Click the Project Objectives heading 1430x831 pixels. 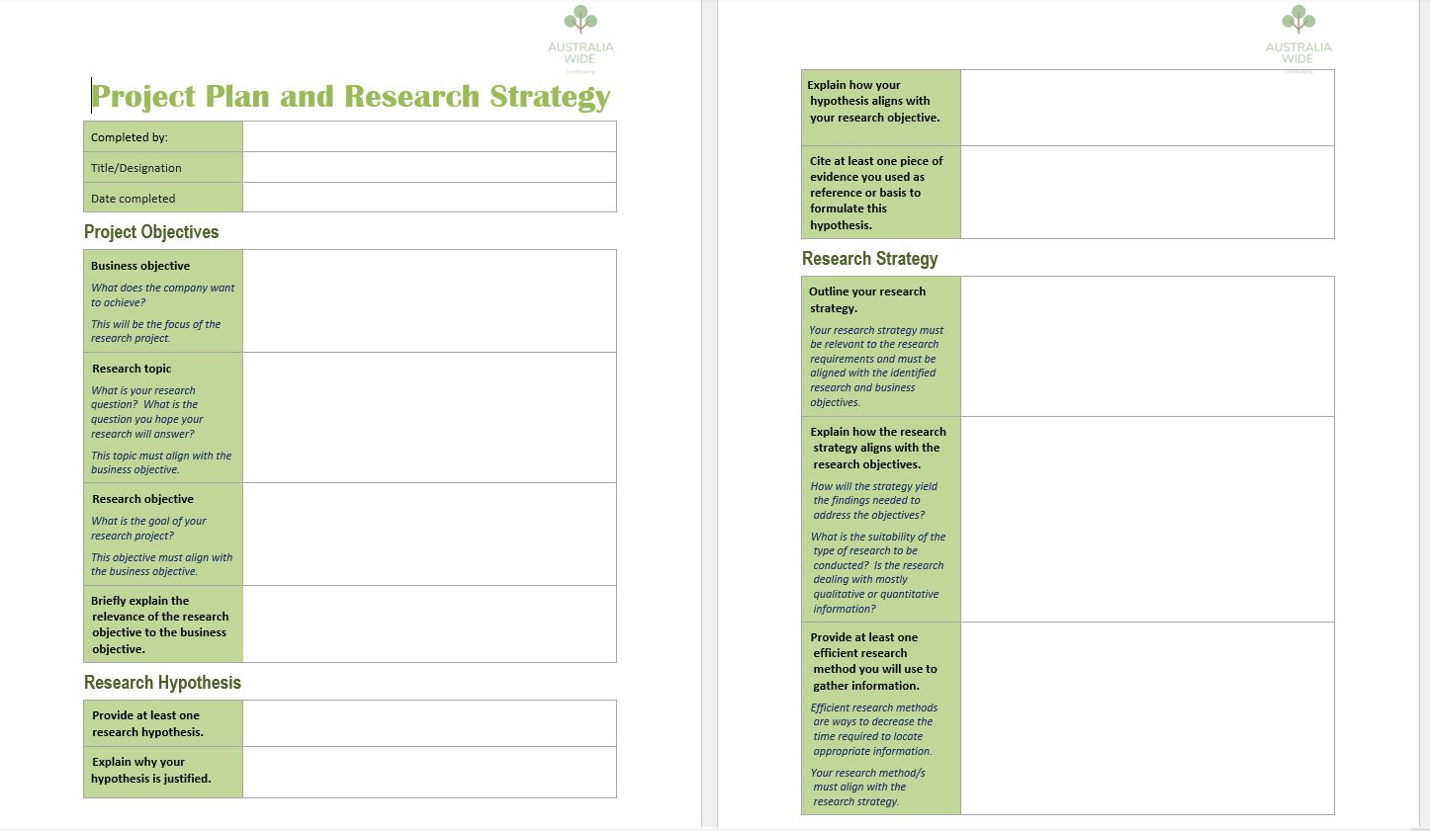coord(150,231)
